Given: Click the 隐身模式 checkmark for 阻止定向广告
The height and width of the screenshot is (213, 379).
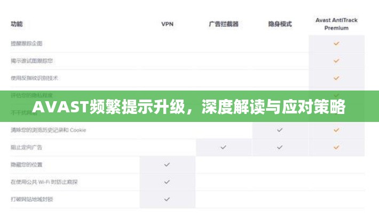Looking at the screenshot, I should [280, 147].
